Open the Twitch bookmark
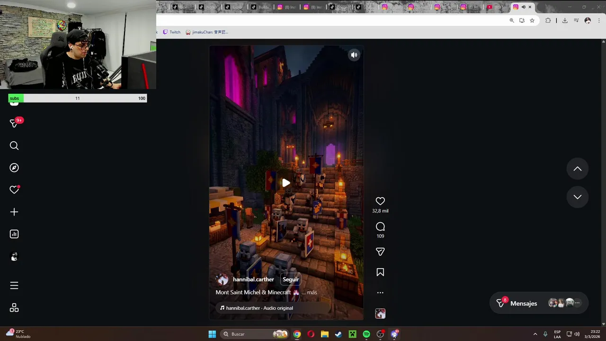Image resolution: width=606 pixels, height=341 pixels. point(171,32)
